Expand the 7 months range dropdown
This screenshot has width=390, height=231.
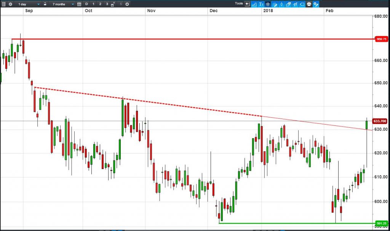[73, 4]
